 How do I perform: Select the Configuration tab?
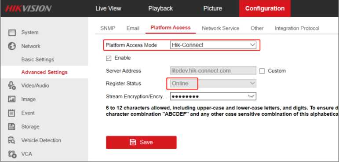tap(265, 8)
